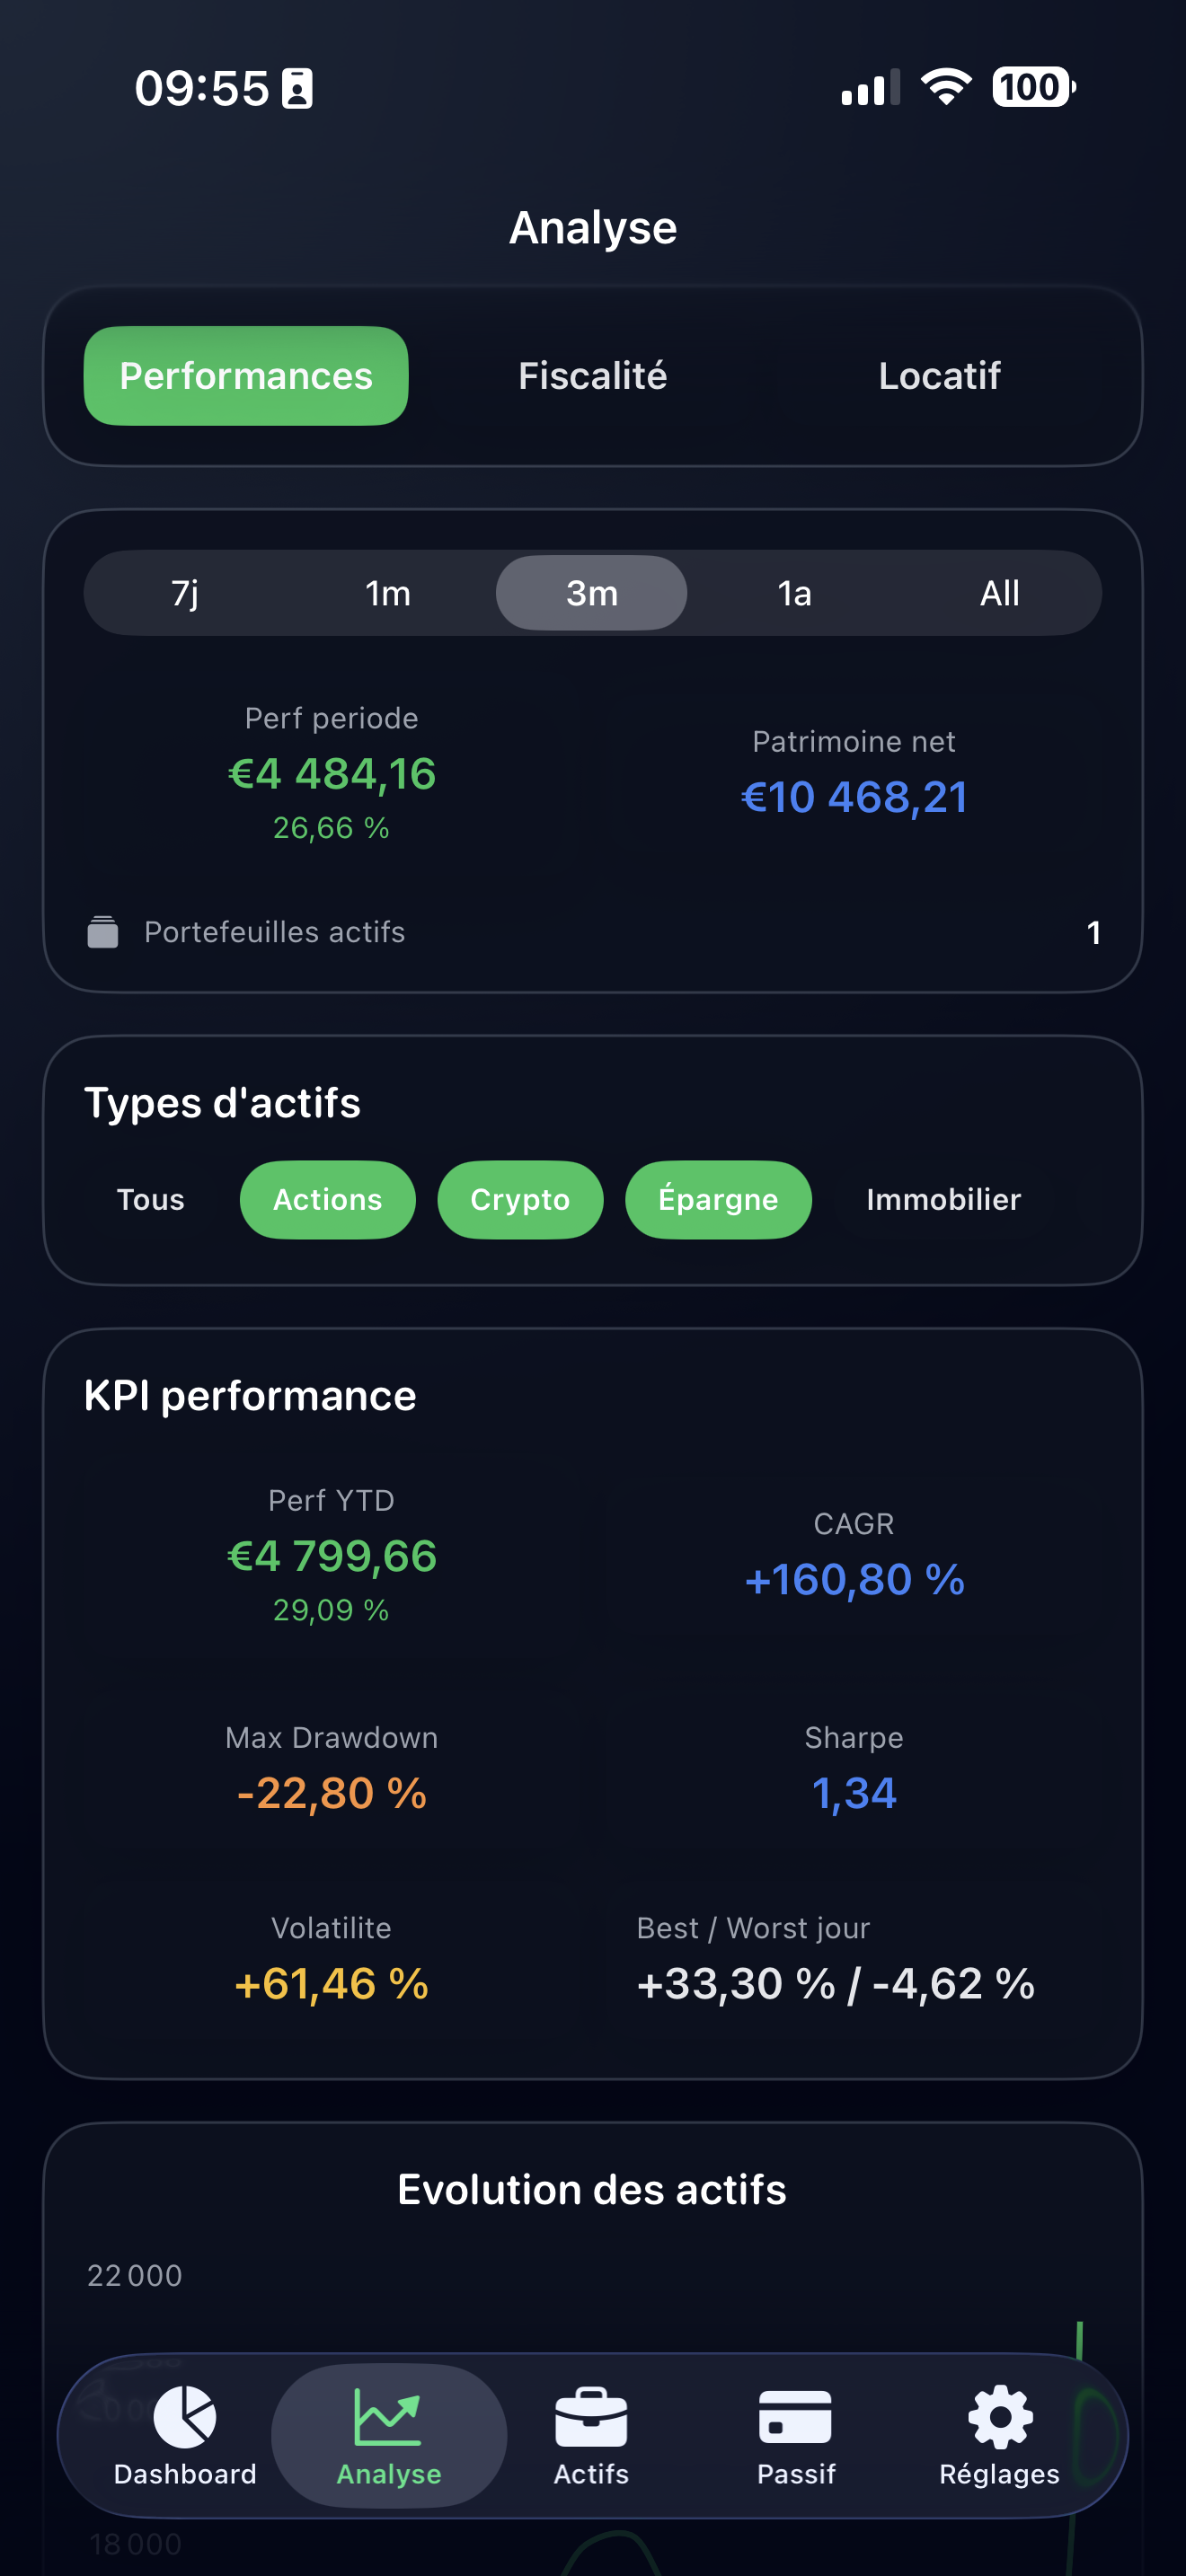Image resolution: width=1186 pixels, height=2576 pixels.
Task: Enable the Immobilier filter
Action: tap(943, 1199)
